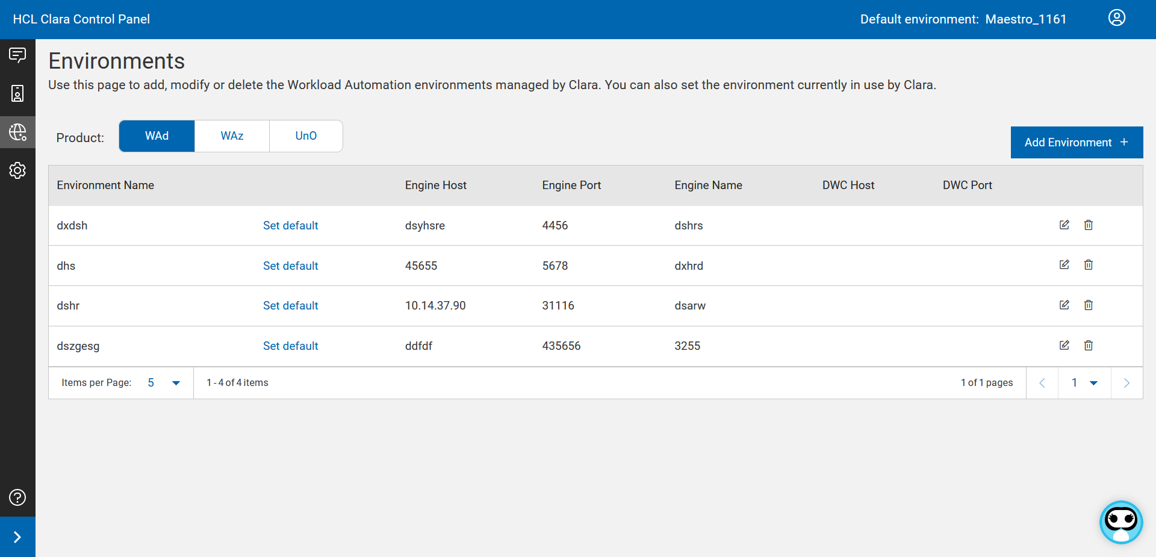Open the Items per Page dropdown
1156x557 pixels.
(164, 383)
